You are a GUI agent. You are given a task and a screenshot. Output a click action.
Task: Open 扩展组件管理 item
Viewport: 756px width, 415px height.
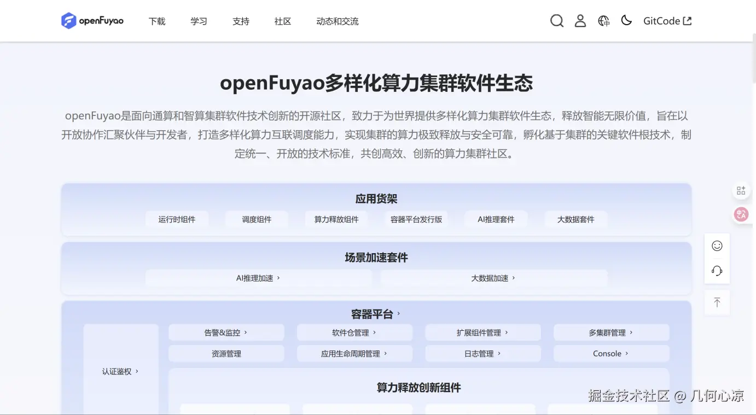(x=483, y=332)
